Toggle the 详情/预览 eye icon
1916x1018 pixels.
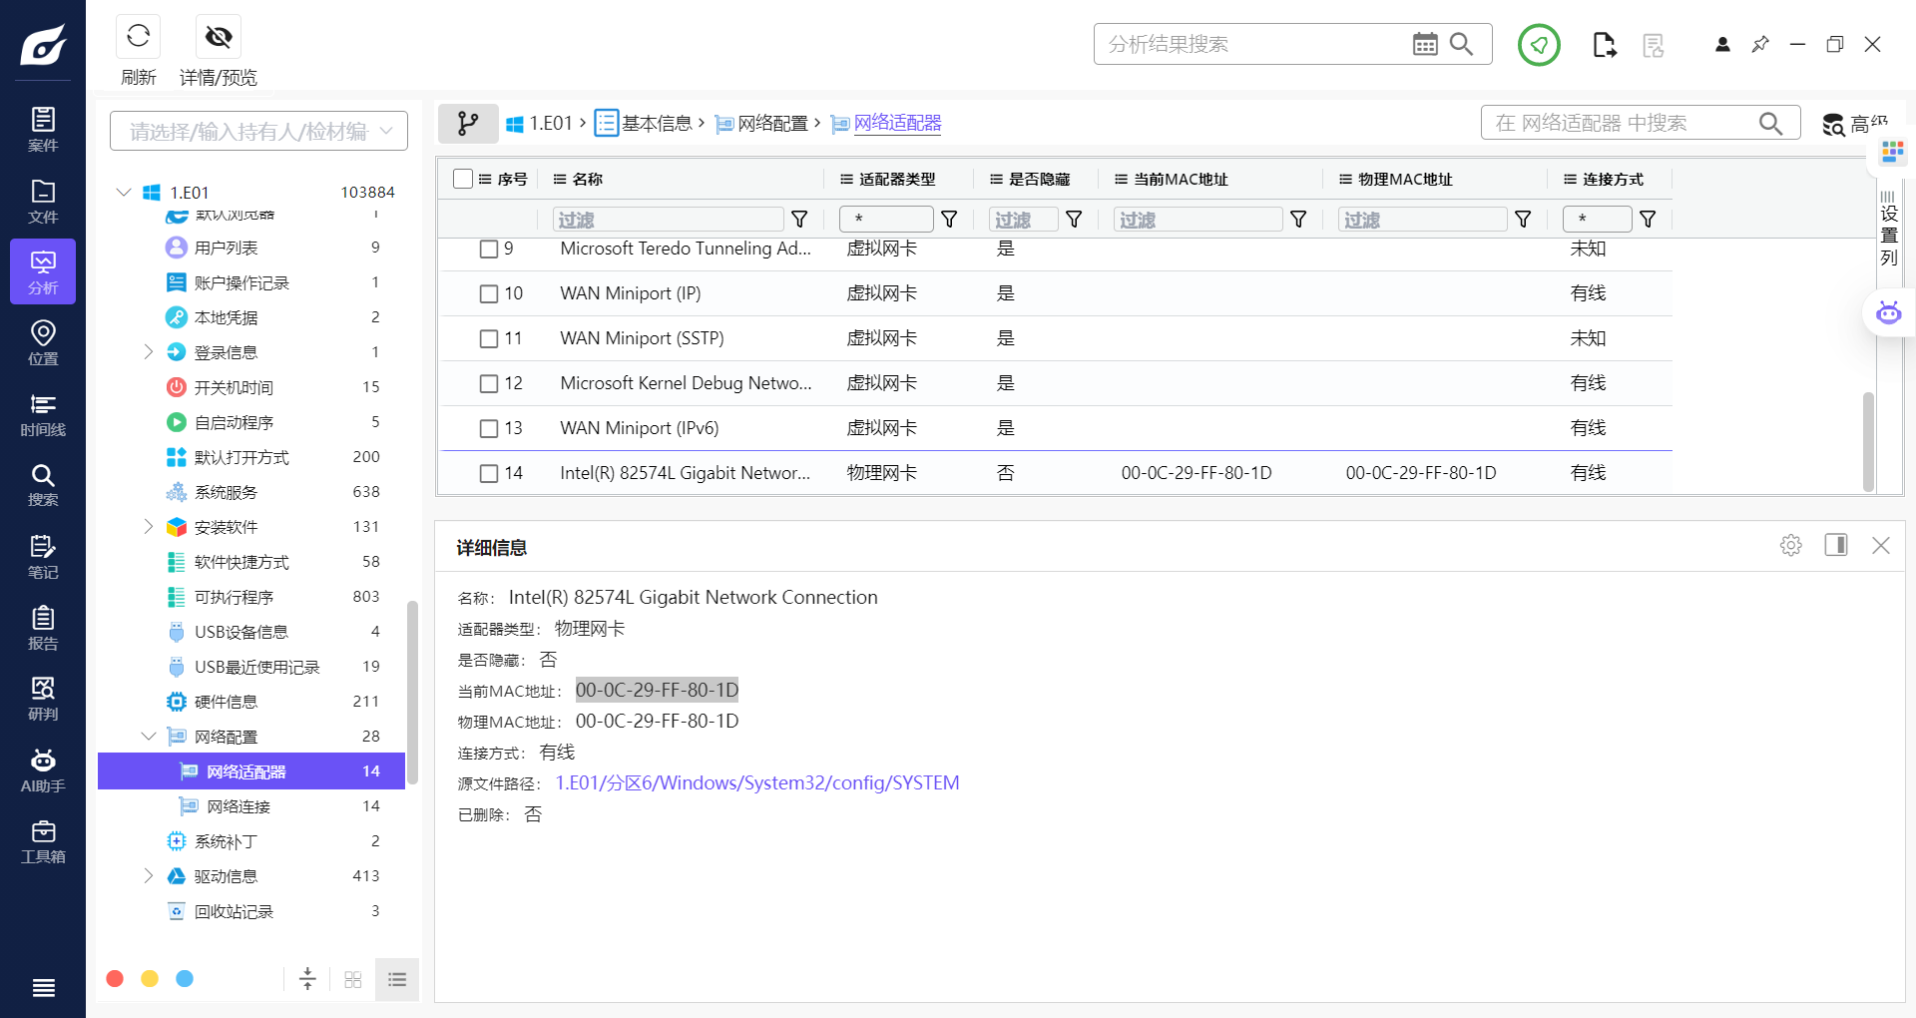(x=219, y=37)
